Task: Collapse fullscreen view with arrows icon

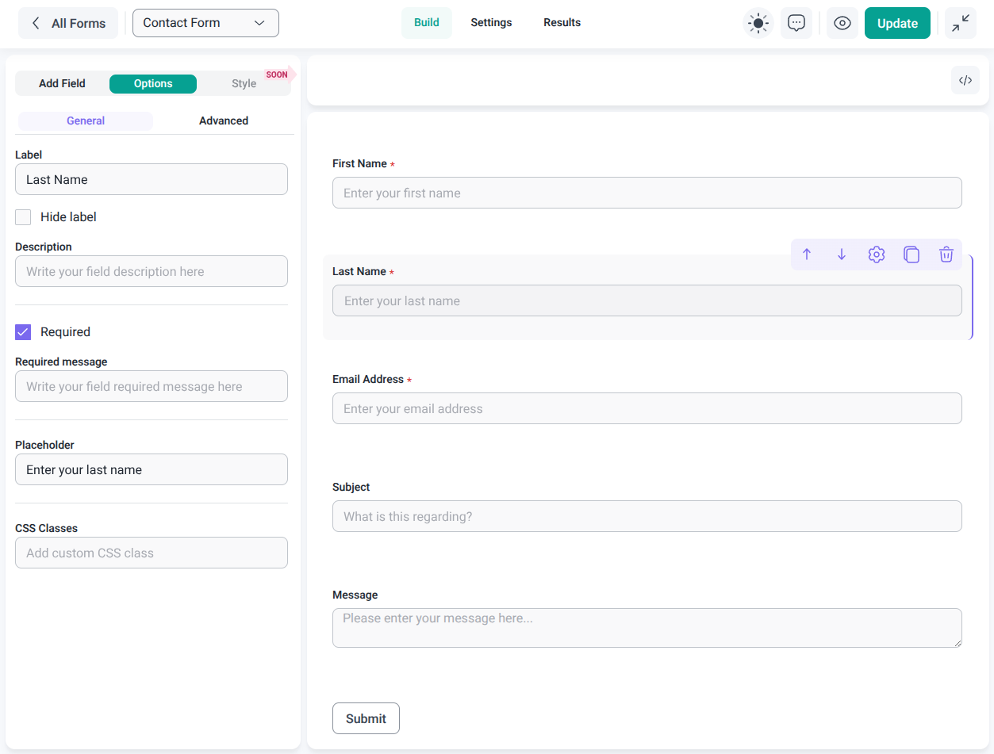Action: click(961, 23)
